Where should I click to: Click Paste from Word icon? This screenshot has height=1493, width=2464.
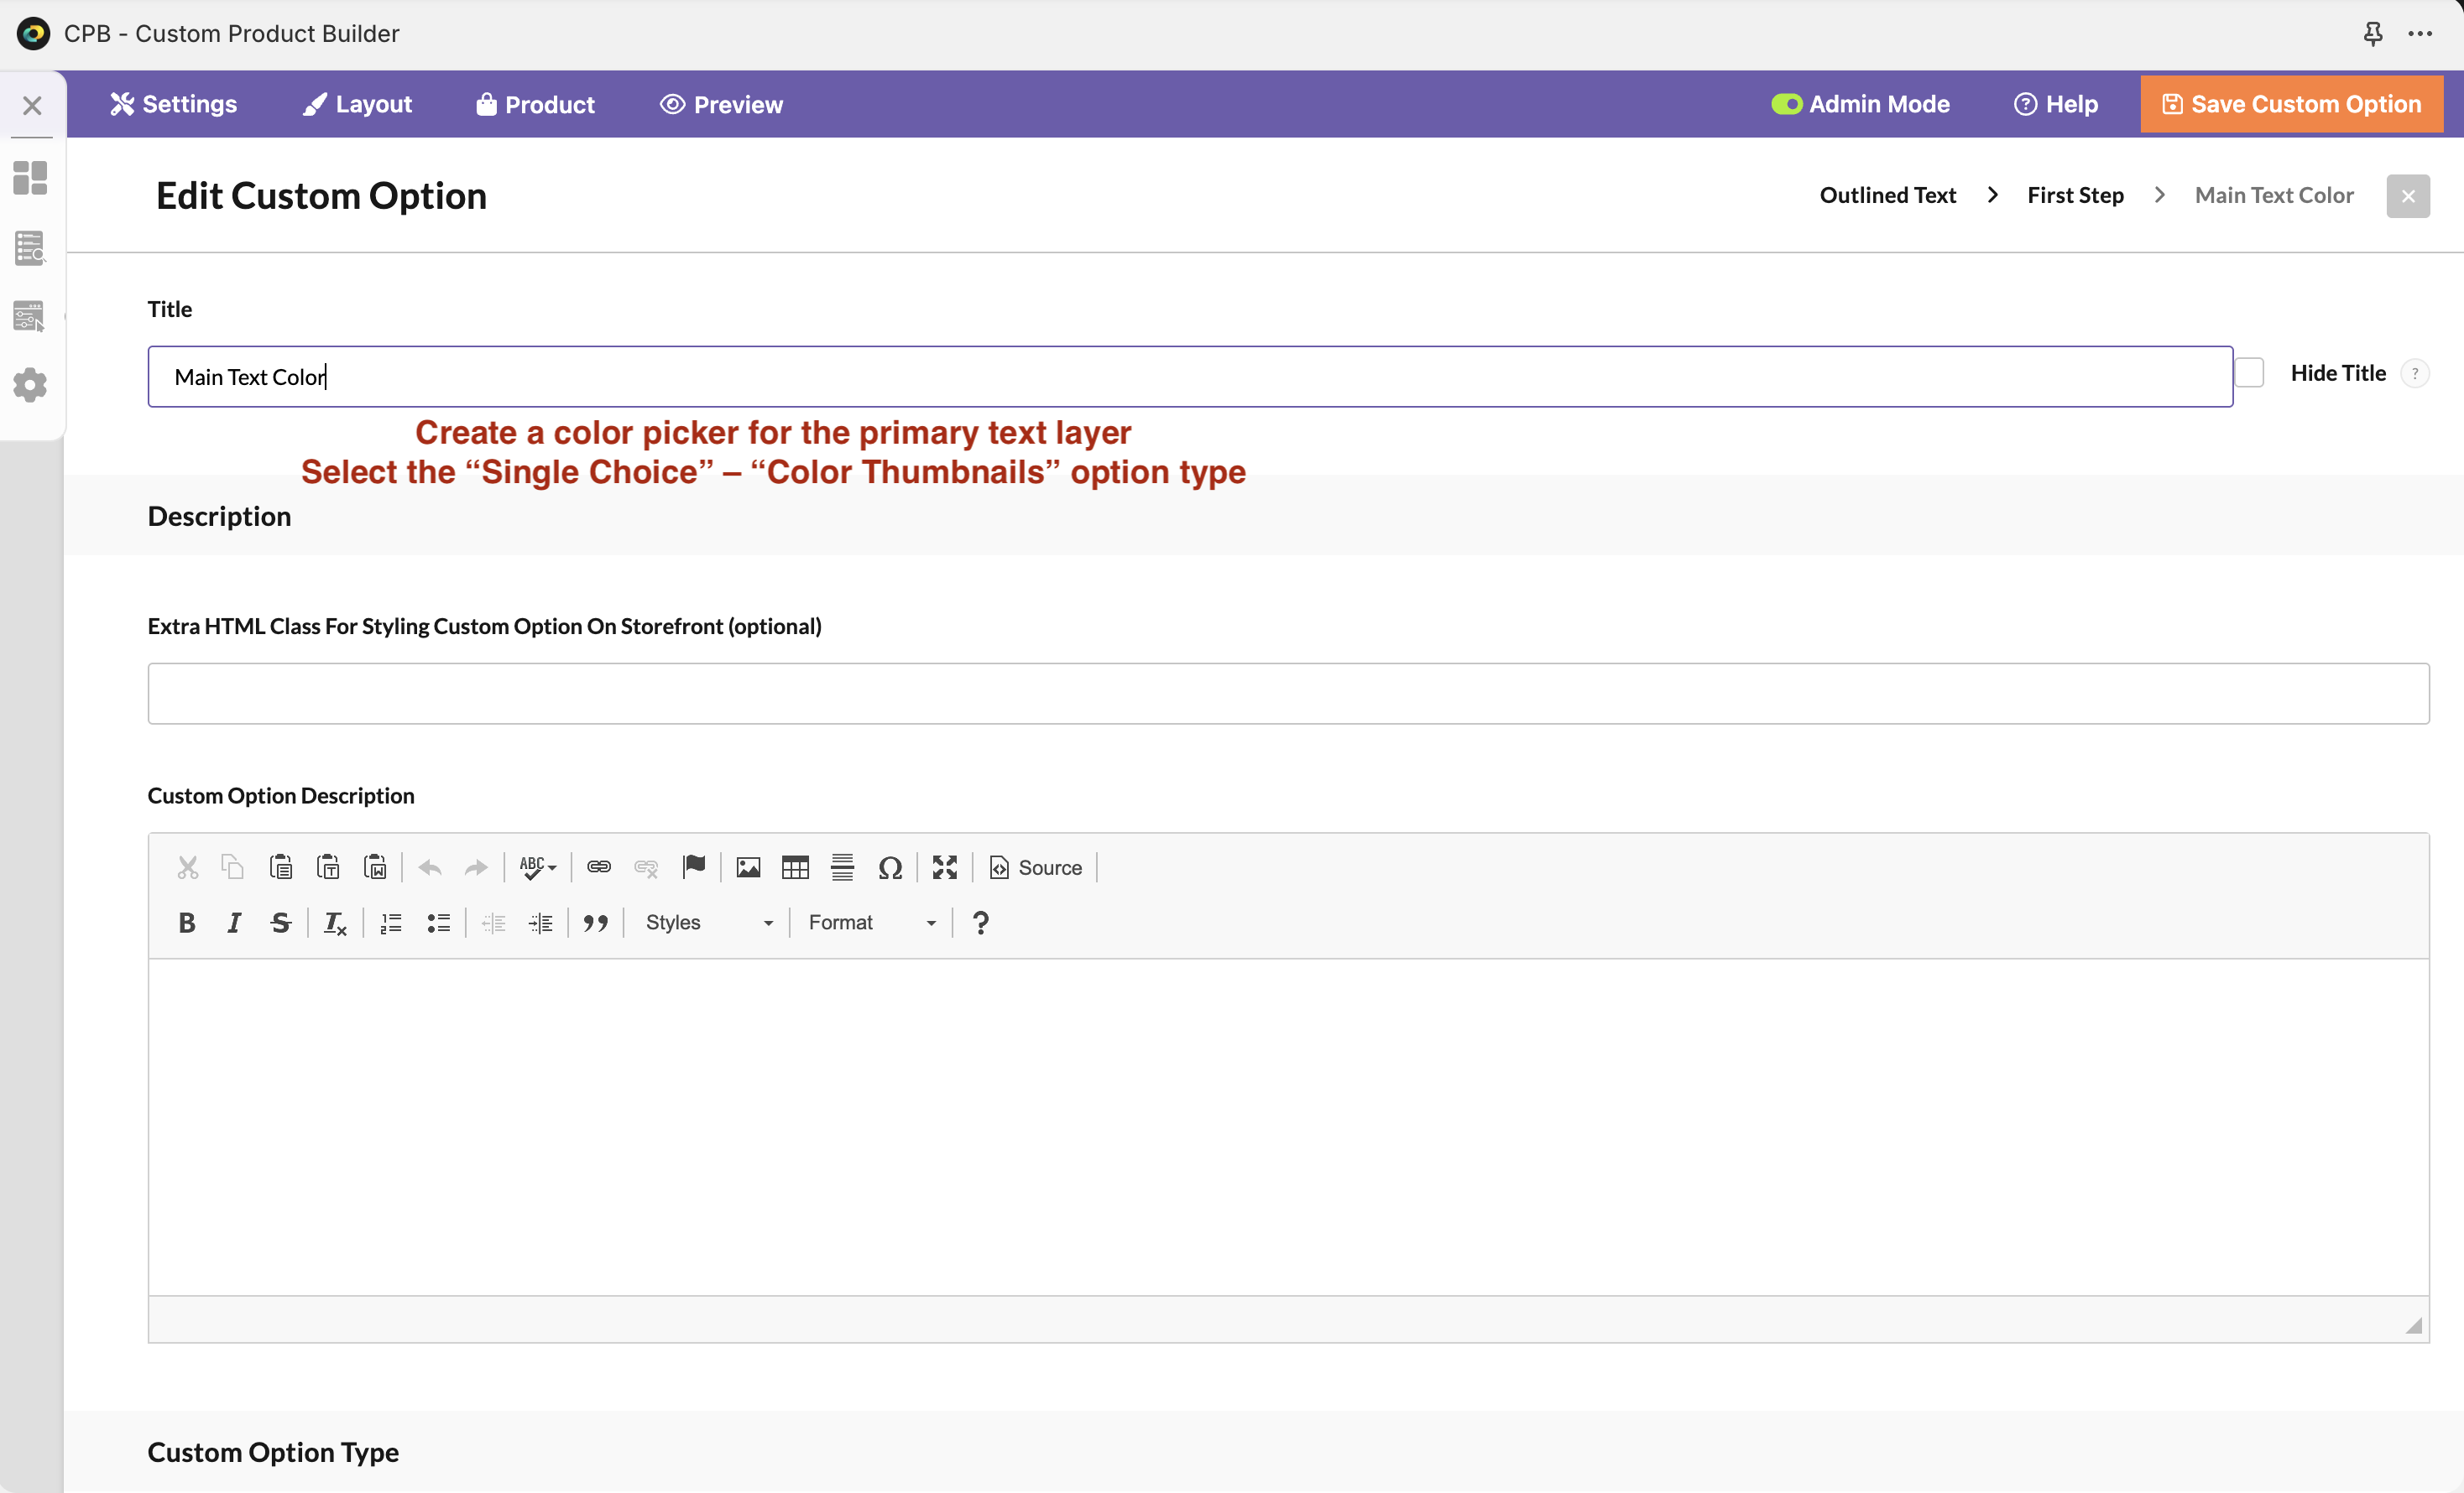(375, 867)
